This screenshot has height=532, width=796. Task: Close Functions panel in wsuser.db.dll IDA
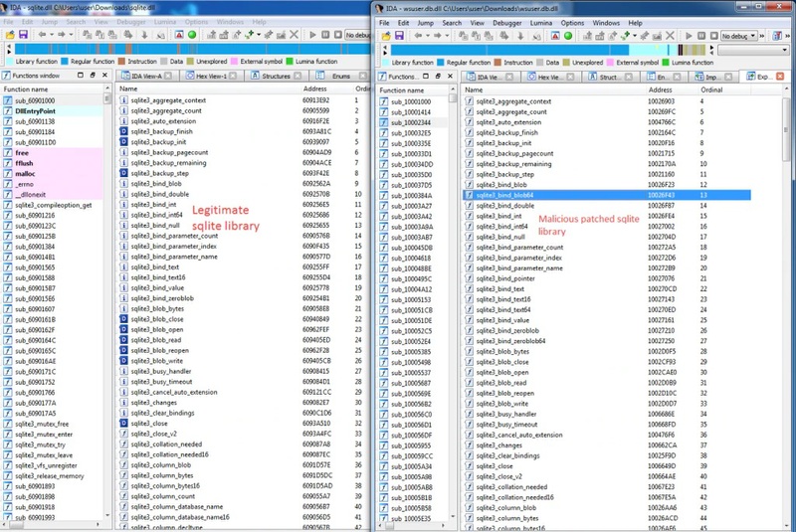(x=450, y=77)
